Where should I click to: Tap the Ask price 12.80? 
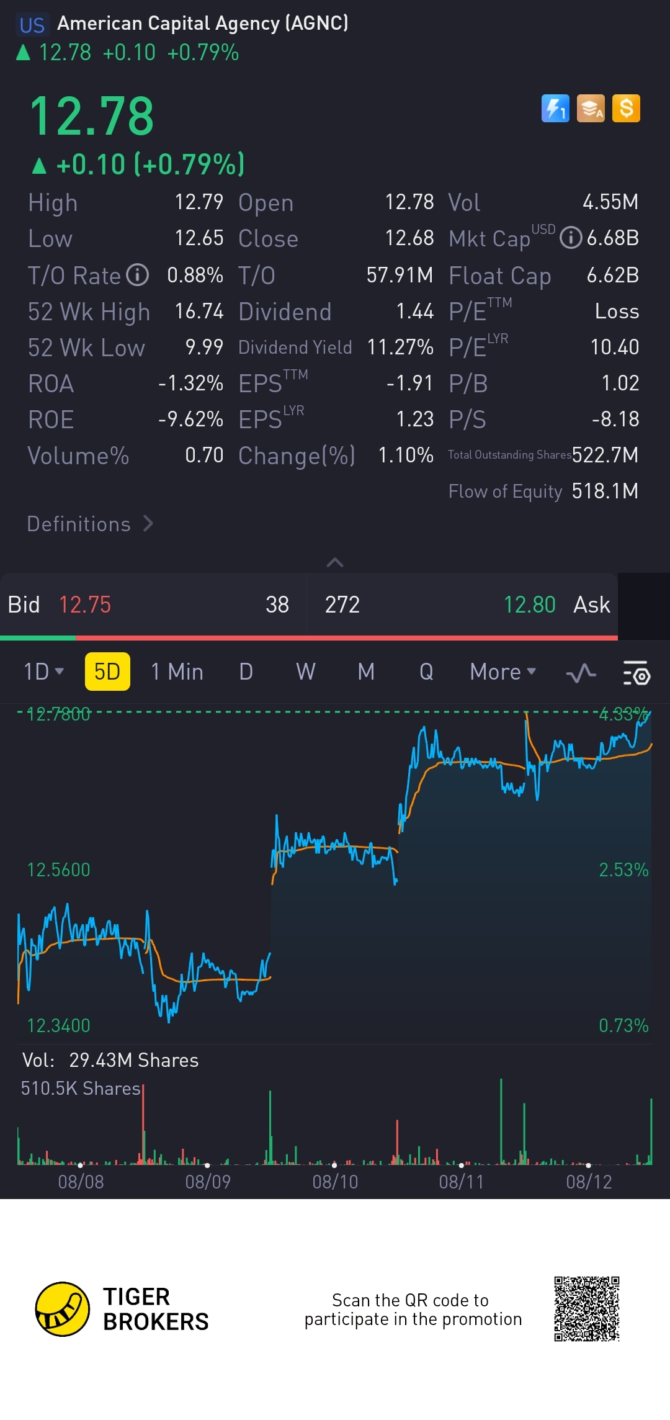tap(529, 604)
